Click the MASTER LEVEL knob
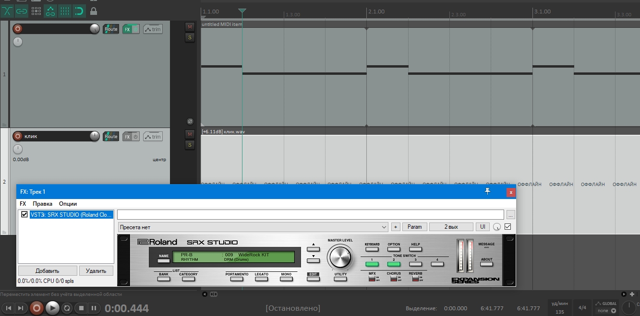The image size is (640, 316). [340, 257]
